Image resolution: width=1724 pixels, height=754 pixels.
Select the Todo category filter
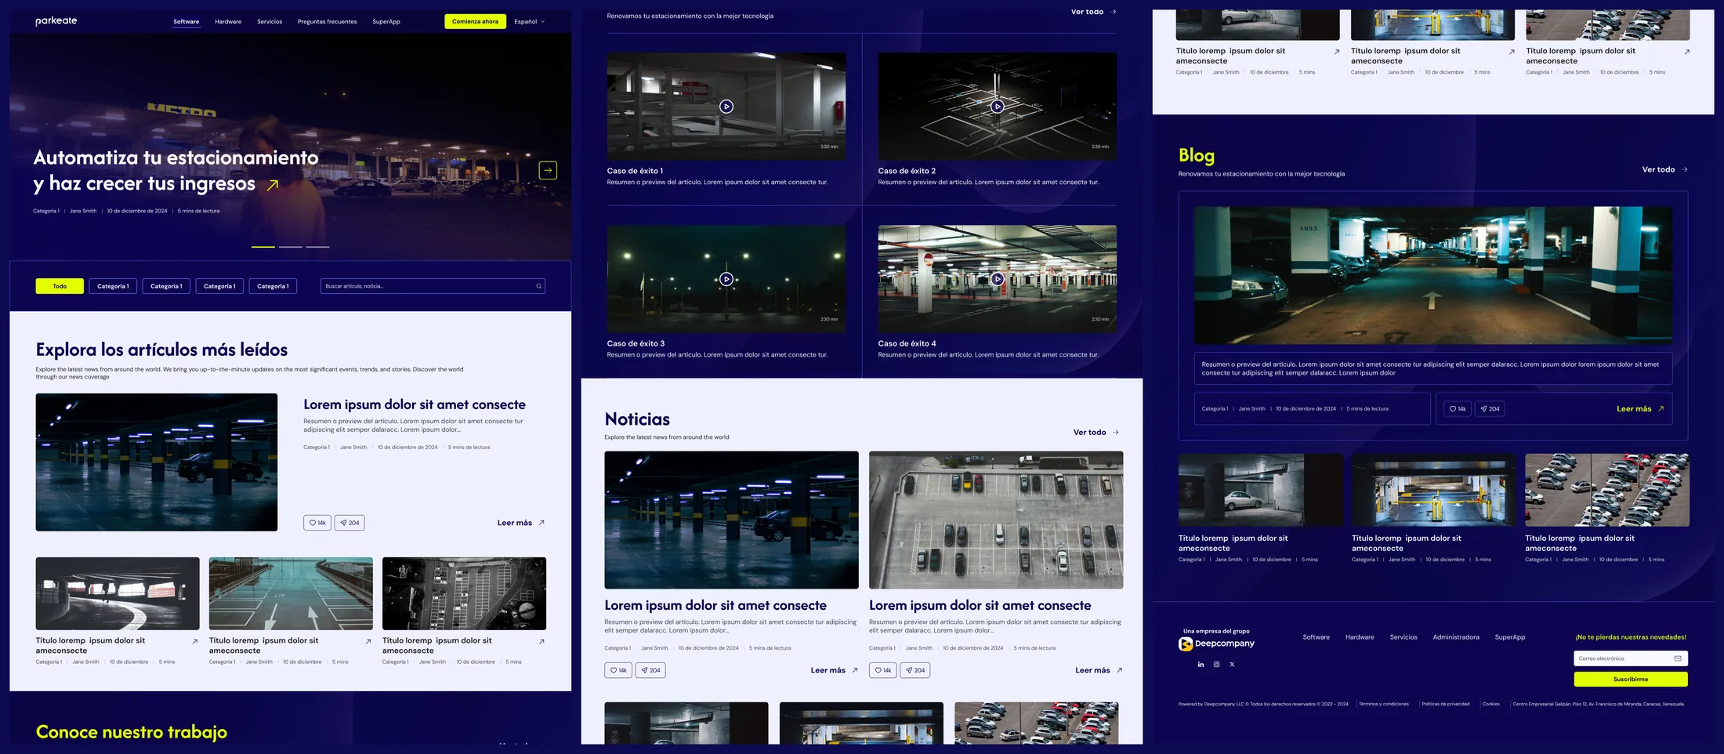pos(60,286)
